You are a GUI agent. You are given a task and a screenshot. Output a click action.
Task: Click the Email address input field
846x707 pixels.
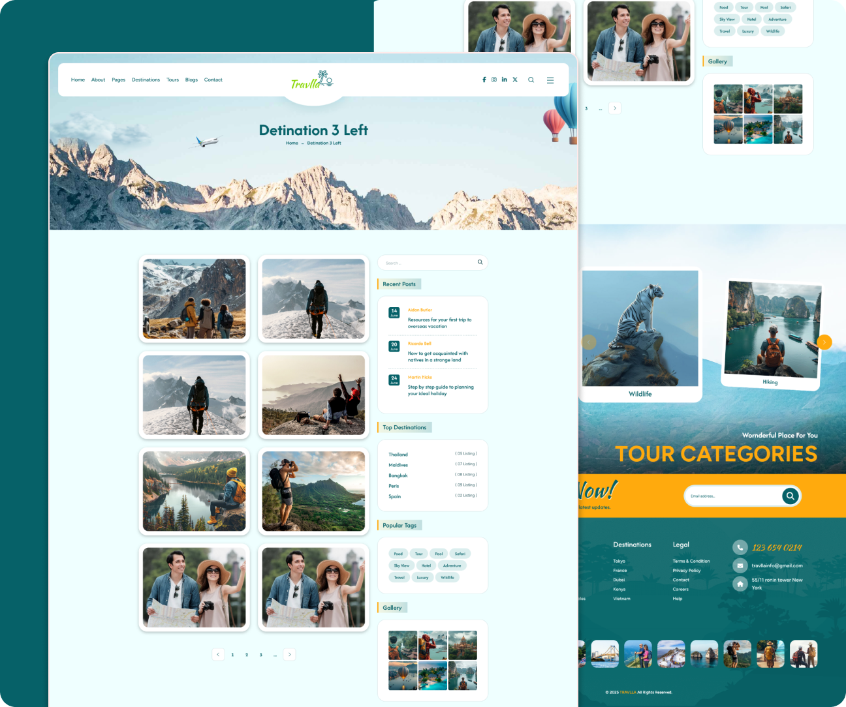731,496
